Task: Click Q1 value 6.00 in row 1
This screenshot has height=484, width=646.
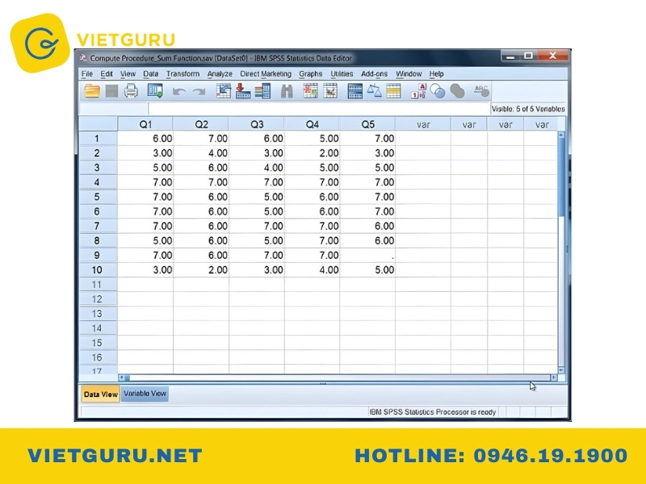Action: click(145, 138)
